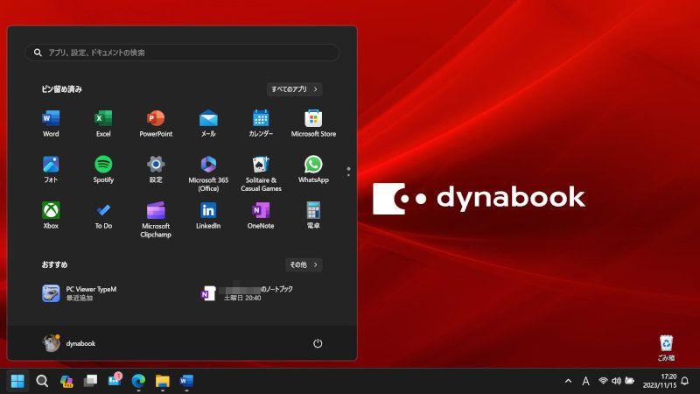Open Microsoft To Do

pyautogui.click(x=103, y=215)
